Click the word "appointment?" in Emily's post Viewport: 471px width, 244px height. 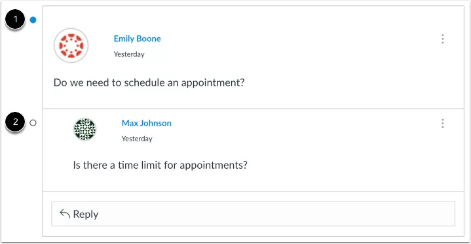[x=213, y=83]
